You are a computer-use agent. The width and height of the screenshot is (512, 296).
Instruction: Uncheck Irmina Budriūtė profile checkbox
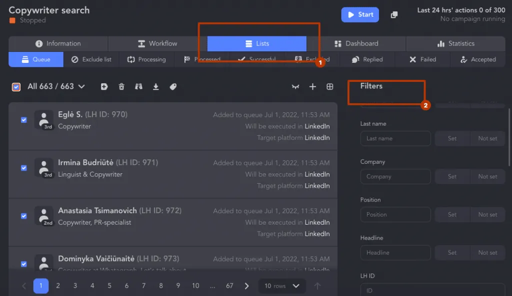[x=24, y=168]
